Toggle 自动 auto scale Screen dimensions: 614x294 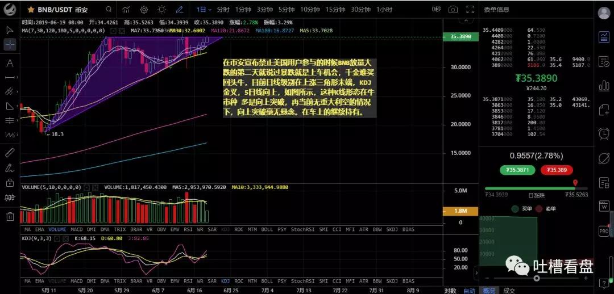click(469, 291)
